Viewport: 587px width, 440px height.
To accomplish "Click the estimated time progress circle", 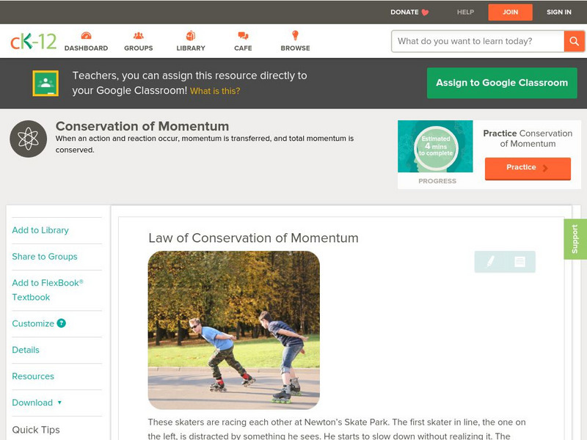I will pyautogui.click(x=436, y=147).
